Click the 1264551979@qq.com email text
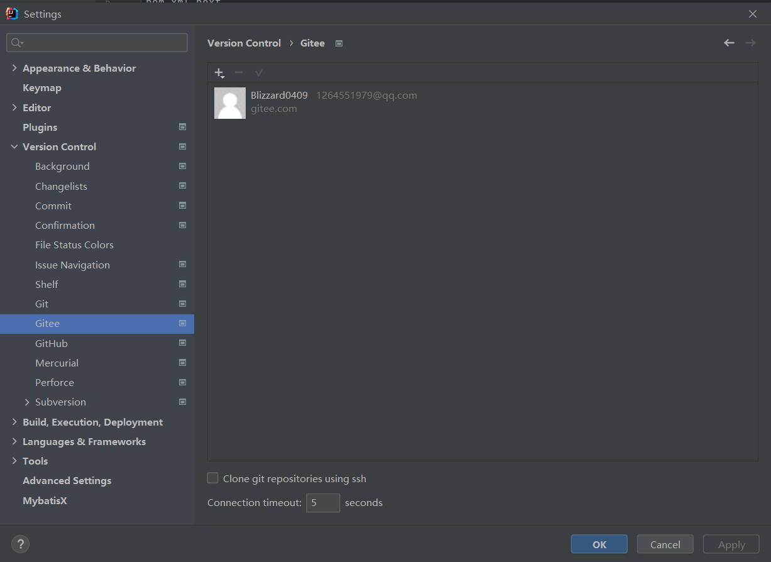 click(366, 96)
